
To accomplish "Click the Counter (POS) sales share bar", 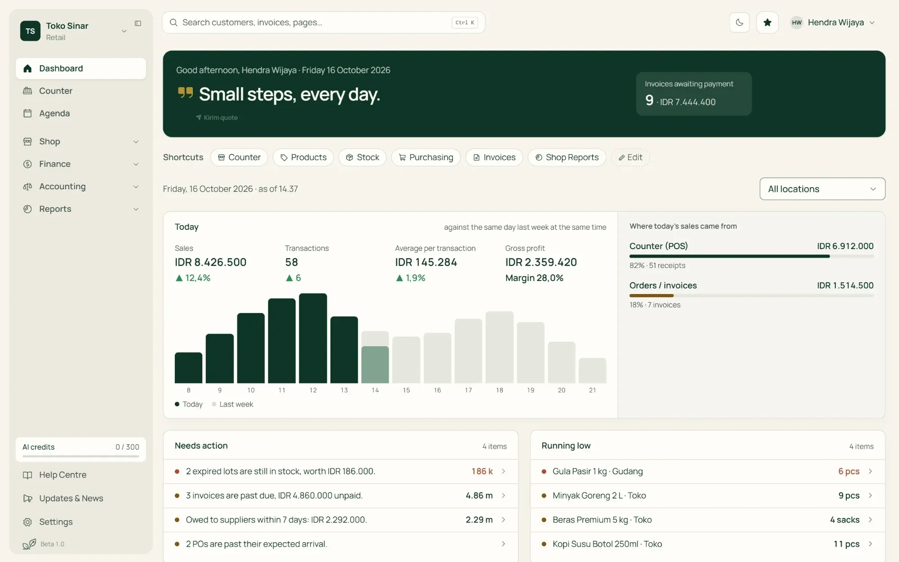I will (751, 256).
